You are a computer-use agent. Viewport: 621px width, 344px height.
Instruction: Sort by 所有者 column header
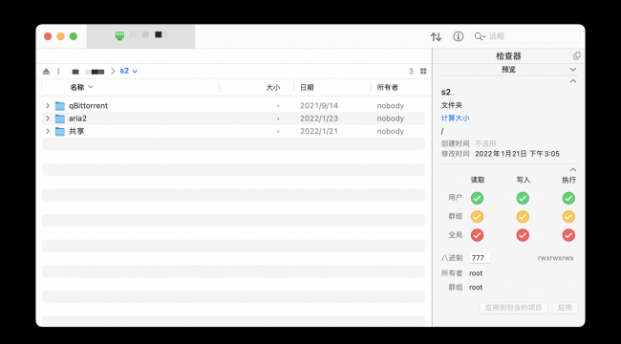pyautogui.click(x=387, y=88)
